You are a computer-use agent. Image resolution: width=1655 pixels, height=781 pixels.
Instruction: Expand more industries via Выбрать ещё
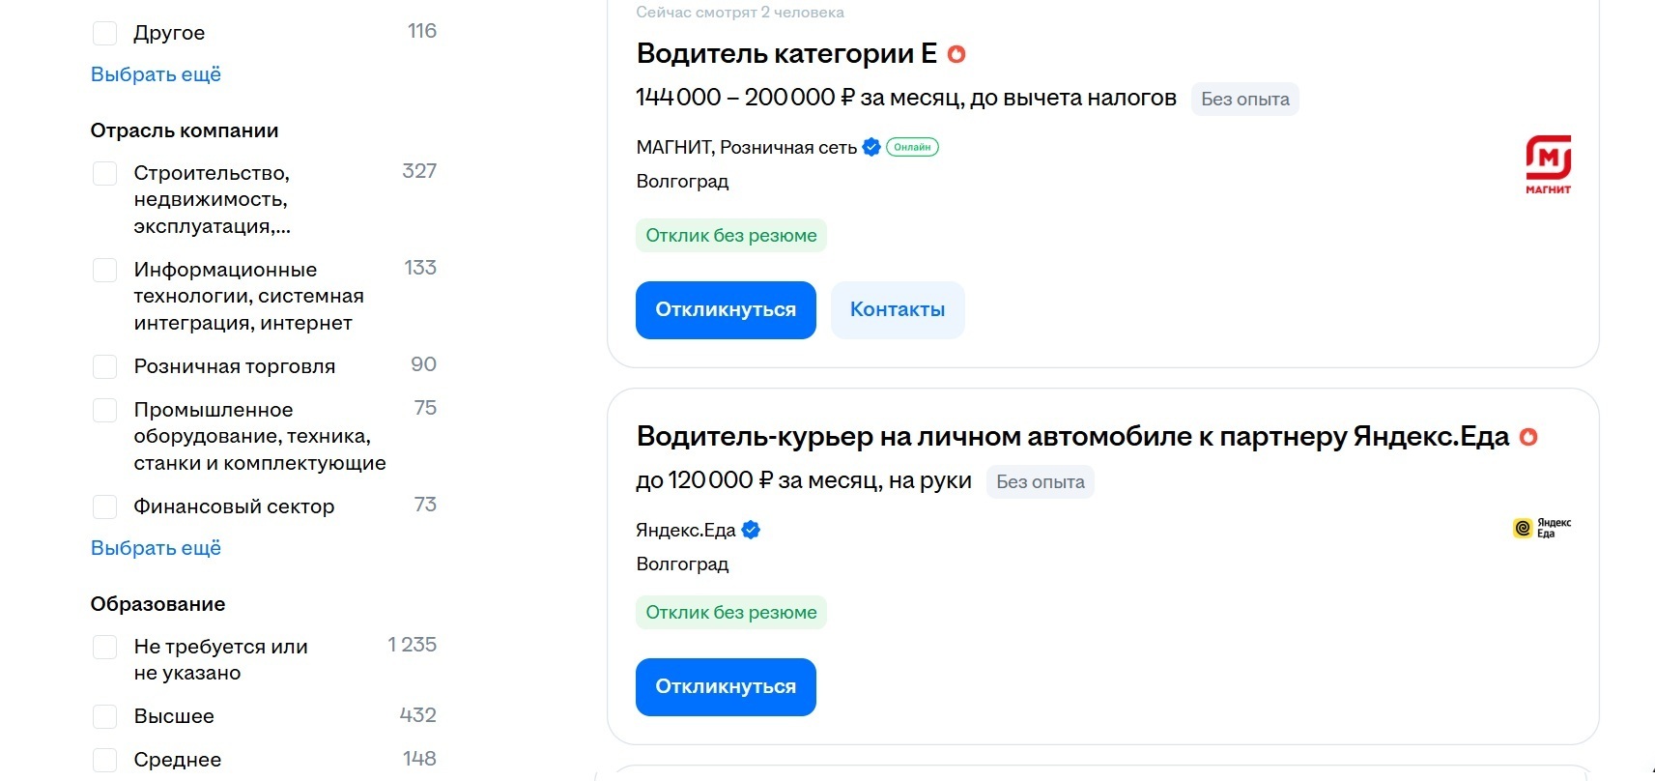[155, 547]
